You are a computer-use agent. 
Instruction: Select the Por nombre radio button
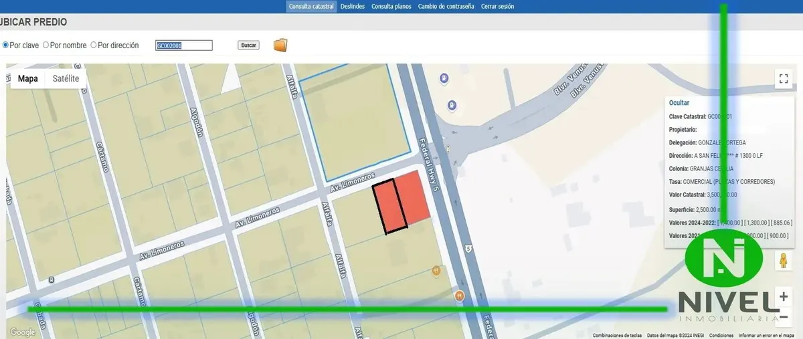coord(46,45)
